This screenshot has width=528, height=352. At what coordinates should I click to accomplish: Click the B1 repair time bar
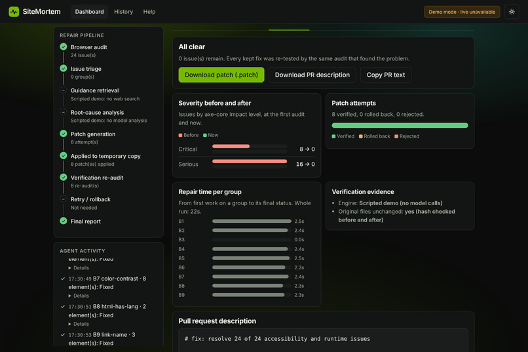pyautogui.click(x=252, y=222)
